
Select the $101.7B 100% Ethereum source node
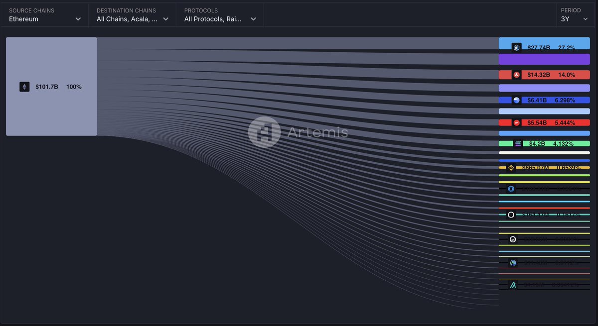(51, 86)
